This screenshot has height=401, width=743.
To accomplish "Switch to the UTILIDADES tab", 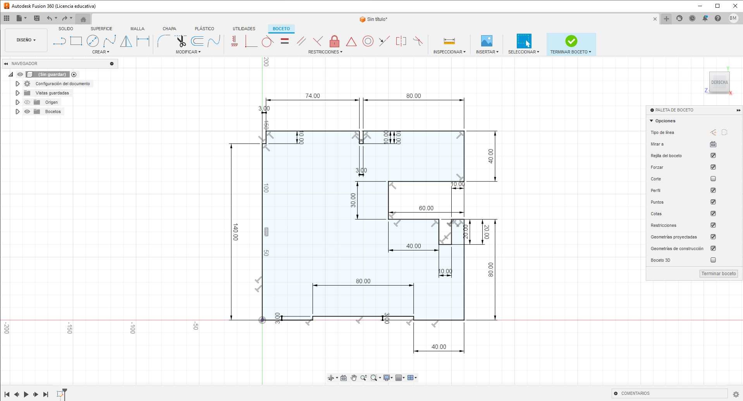I will (244, 29).
